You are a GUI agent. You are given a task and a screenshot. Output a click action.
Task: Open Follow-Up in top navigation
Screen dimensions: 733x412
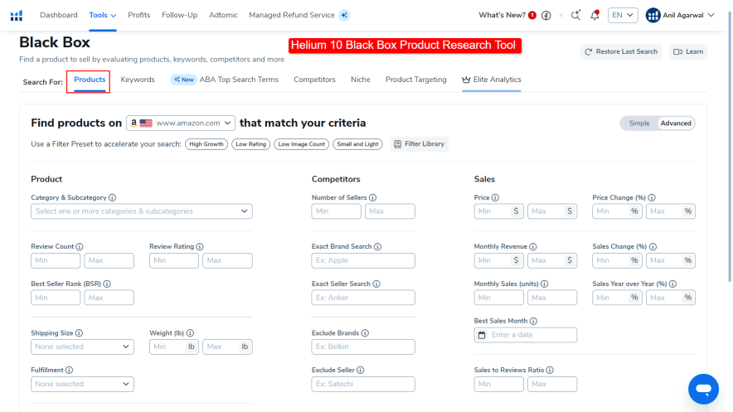[x=179, y=15]
